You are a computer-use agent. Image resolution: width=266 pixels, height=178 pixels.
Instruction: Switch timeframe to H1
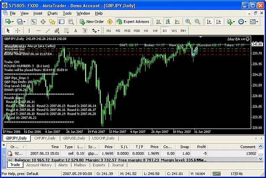tap(146, 31)
